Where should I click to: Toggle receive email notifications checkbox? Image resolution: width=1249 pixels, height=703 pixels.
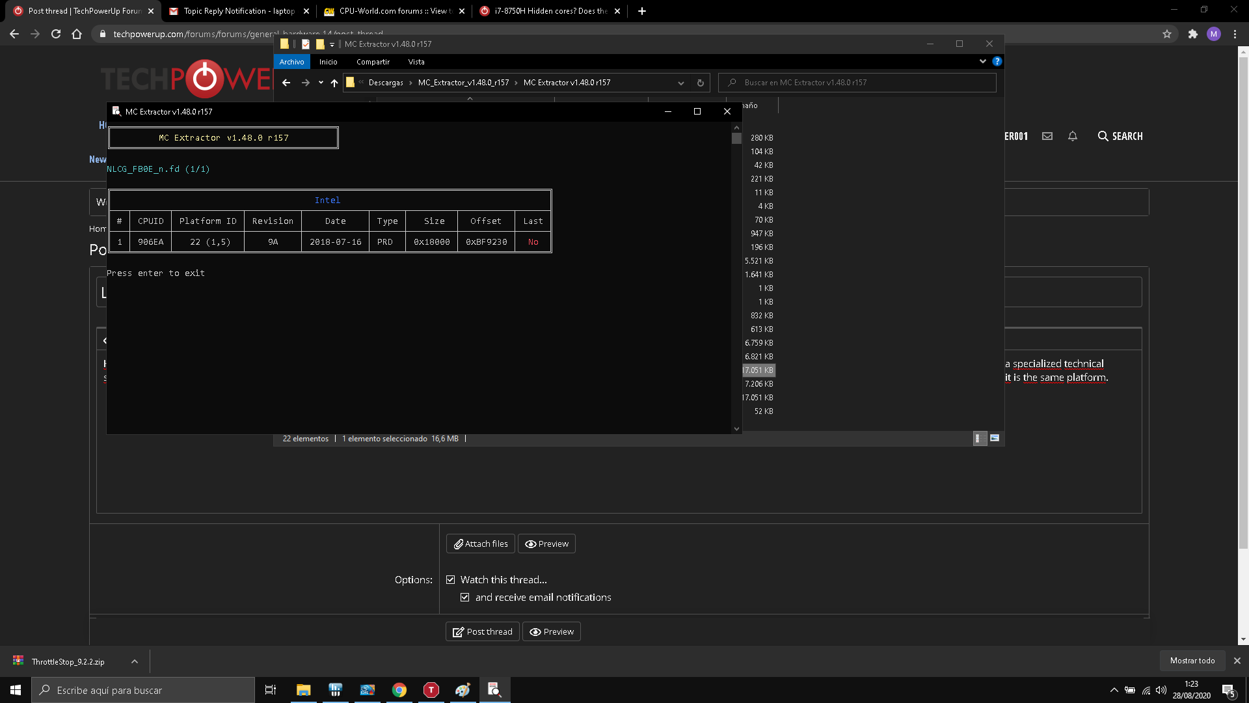[465, 597]
